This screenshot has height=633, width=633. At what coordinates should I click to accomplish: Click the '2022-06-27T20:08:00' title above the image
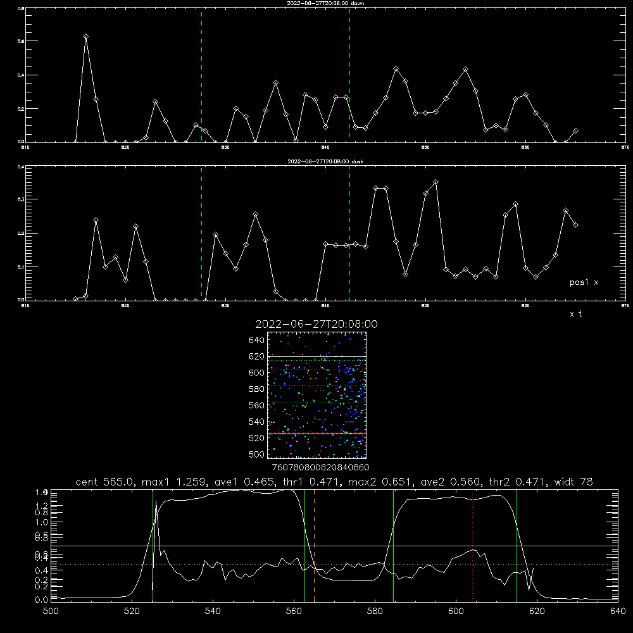click(316, 324)
